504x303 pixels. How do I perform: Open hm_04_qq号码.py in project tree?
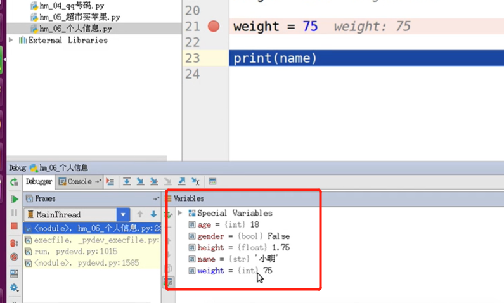click(67, 6)
